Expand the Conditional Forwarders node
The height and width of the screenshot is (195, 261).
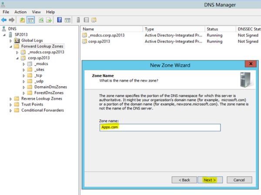10,111
